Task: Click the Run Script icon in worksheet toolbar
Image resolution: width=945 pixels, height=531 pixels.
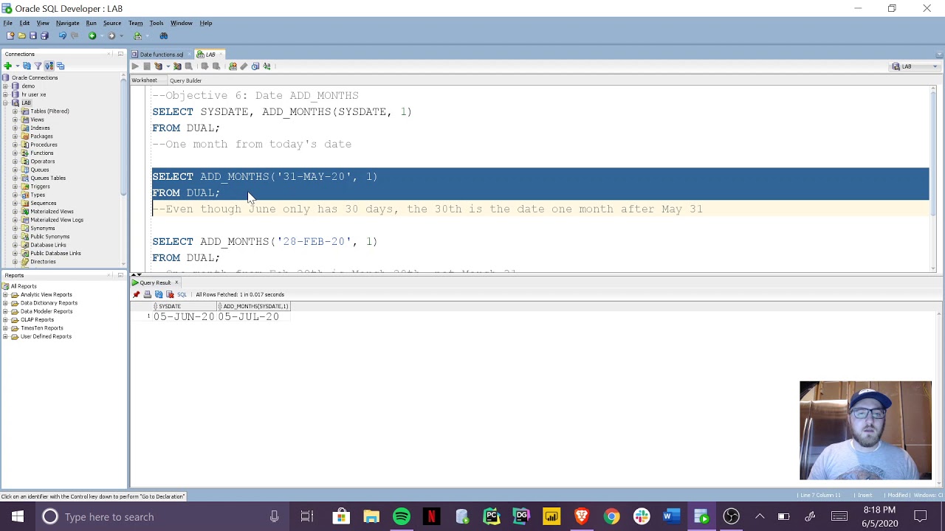Action: click(146, 66)
